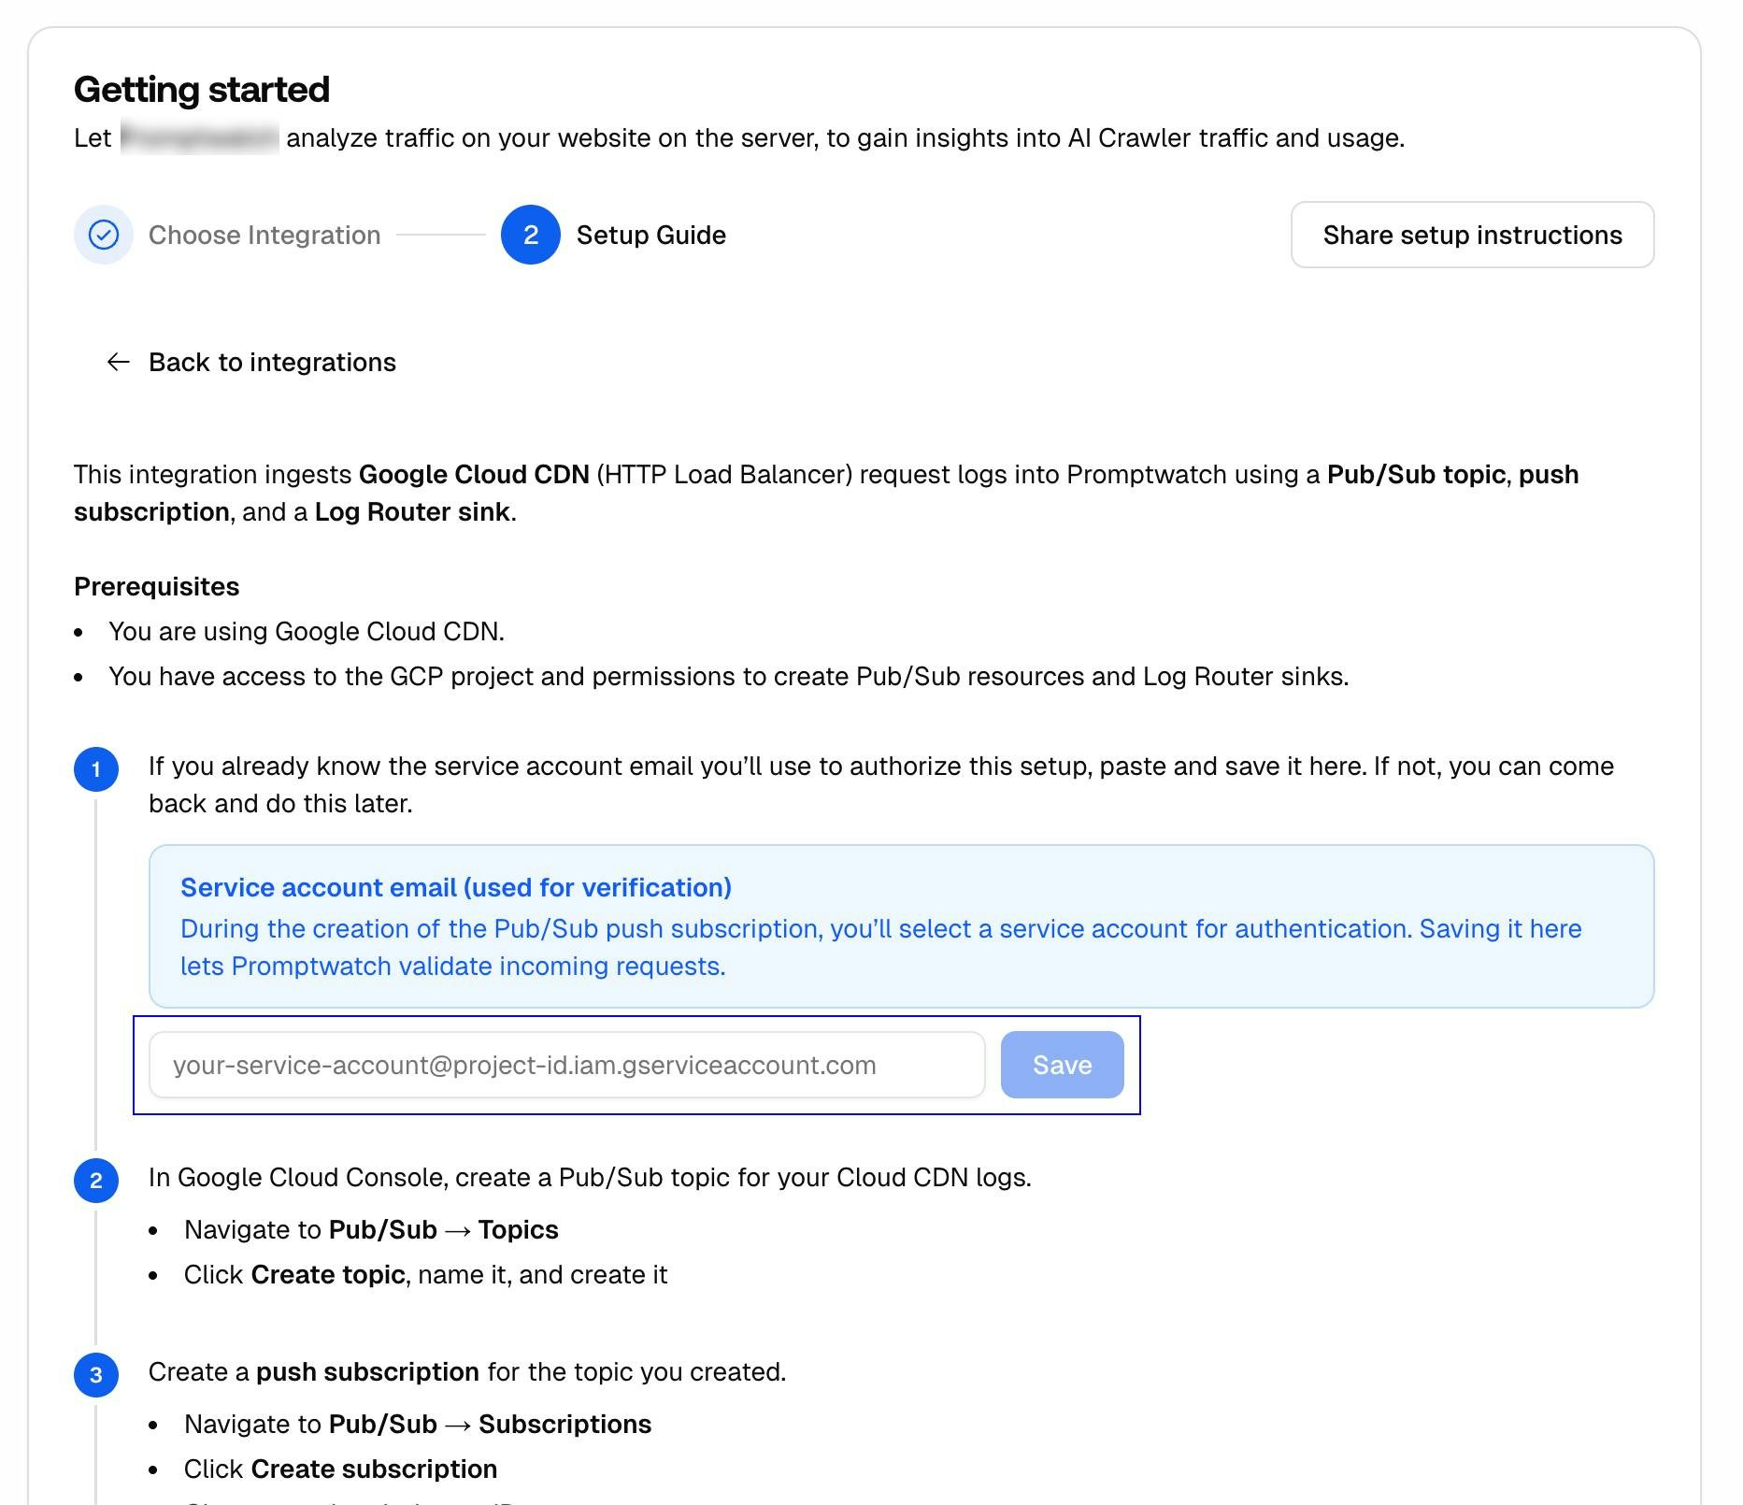The image size is (1743, 1505).
Task: Mark step 1 as the active step
Action: tap(96, 768)
